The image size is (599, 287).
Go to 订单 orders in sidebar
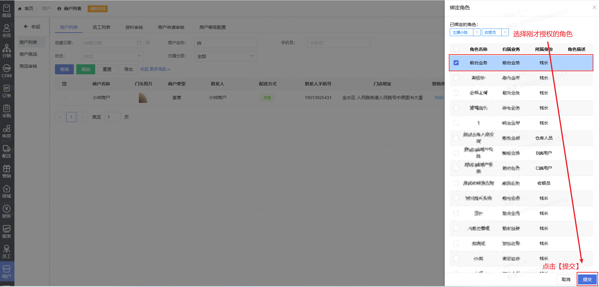coord(7,91)
